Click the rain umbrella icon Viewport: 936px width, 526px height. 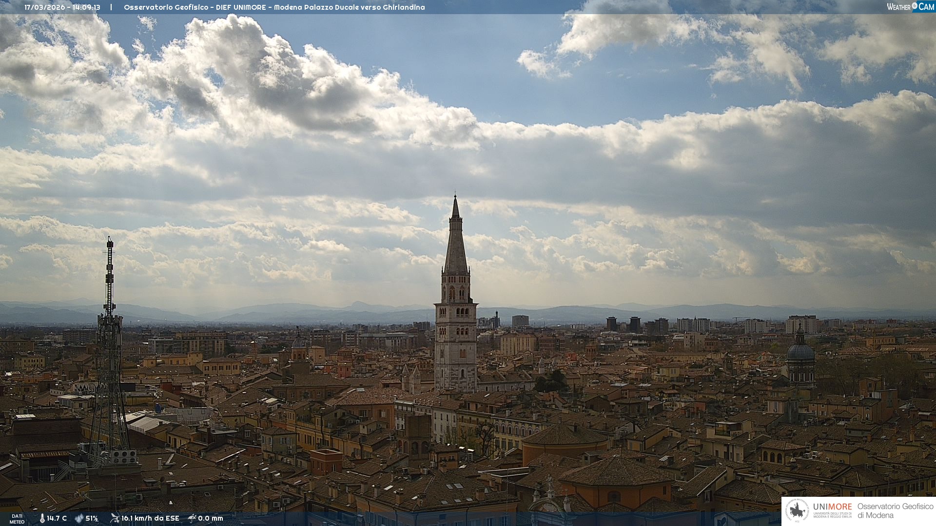[x=192, y=518]
